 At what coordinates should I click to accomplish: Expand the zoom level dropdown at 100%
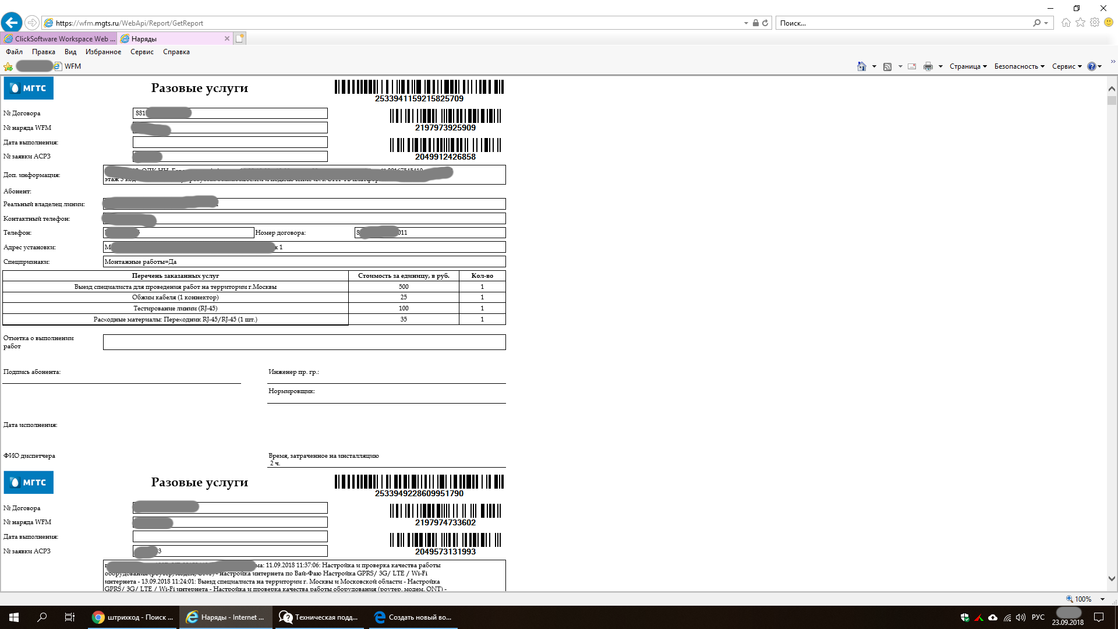click(1102, 599)
